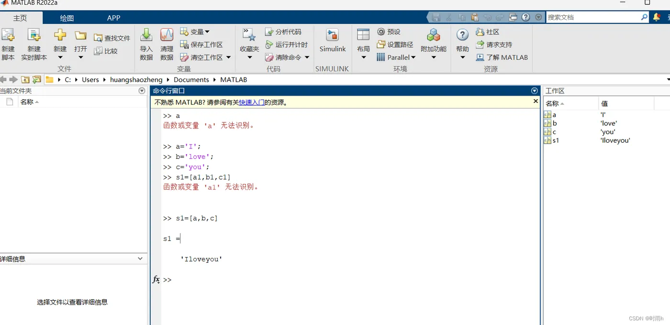Viewport: 670px width, 325px height.
Task: Open the 变量 dropdown
Action: coord(195,32)
